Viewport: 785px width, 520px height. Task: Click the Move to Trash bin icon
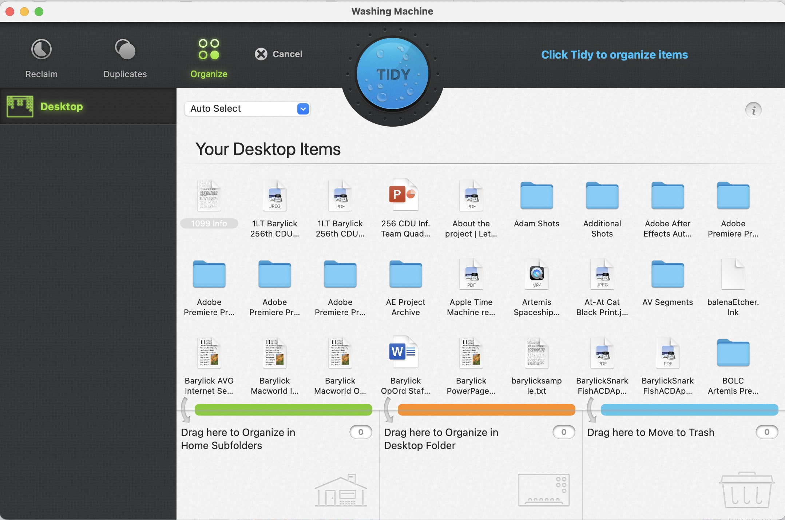click(746, 490)
